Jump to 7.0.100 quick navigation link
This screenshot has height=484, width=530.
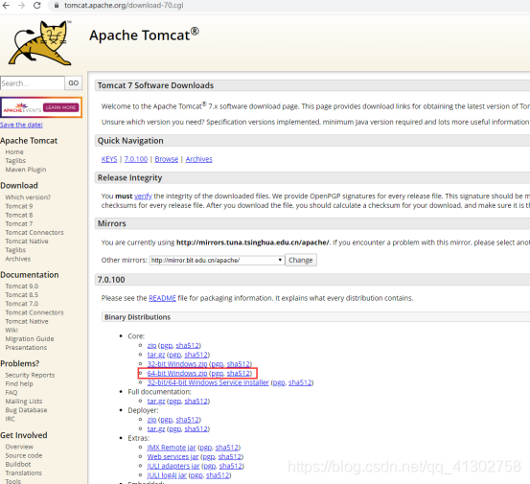[136, 159]
